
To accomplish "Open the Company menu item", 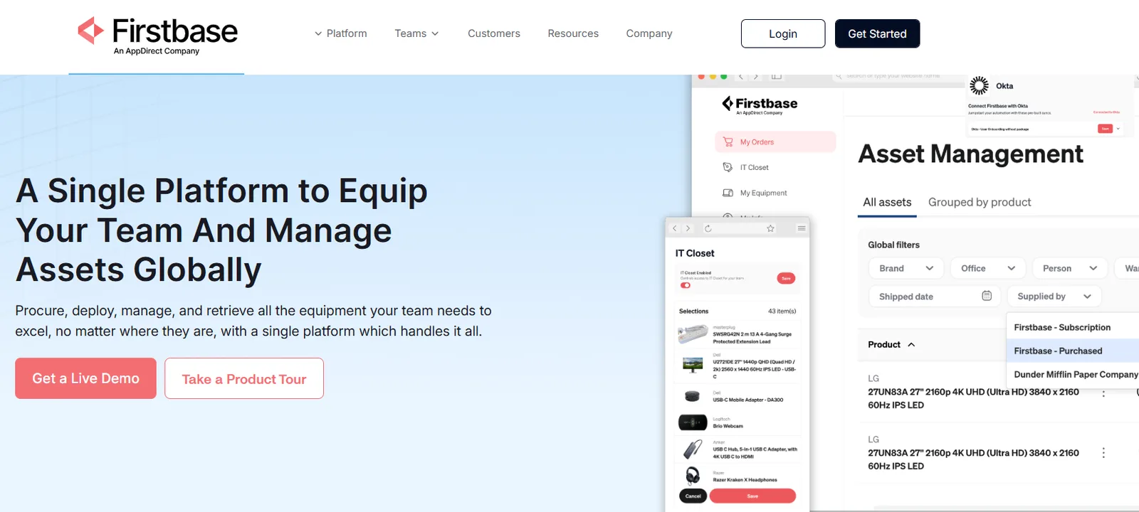I will click(649, 33).
